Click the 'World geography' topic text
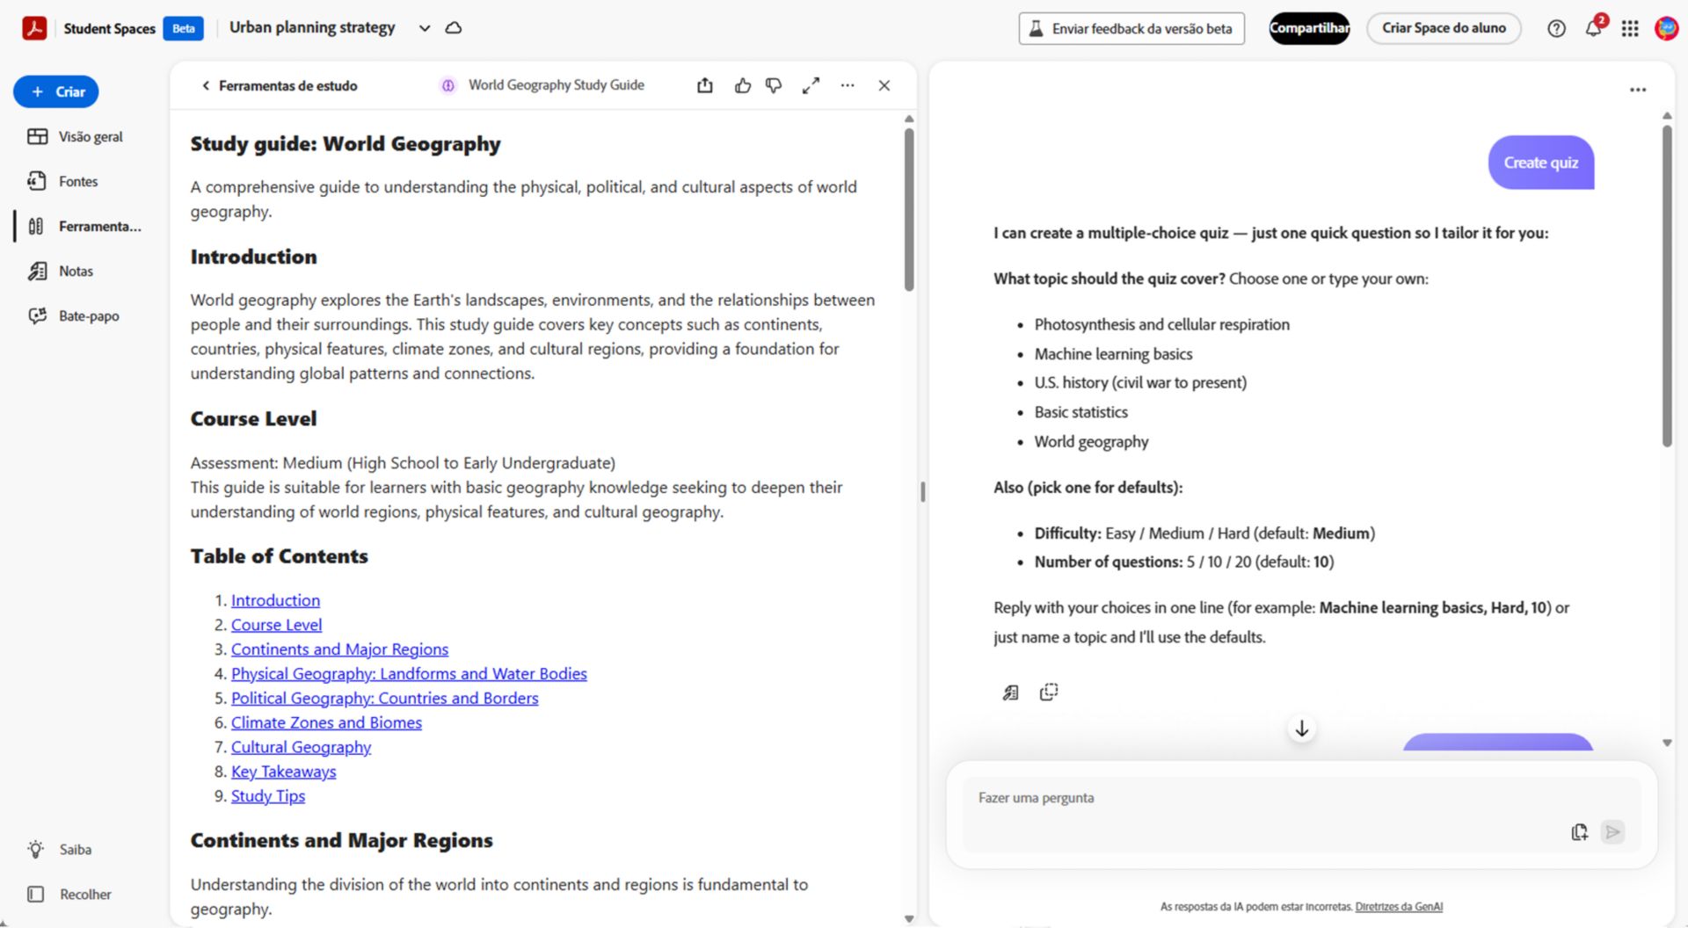Image resolution: width=1688 pixels, height=928 pixels. [1091, 442]
